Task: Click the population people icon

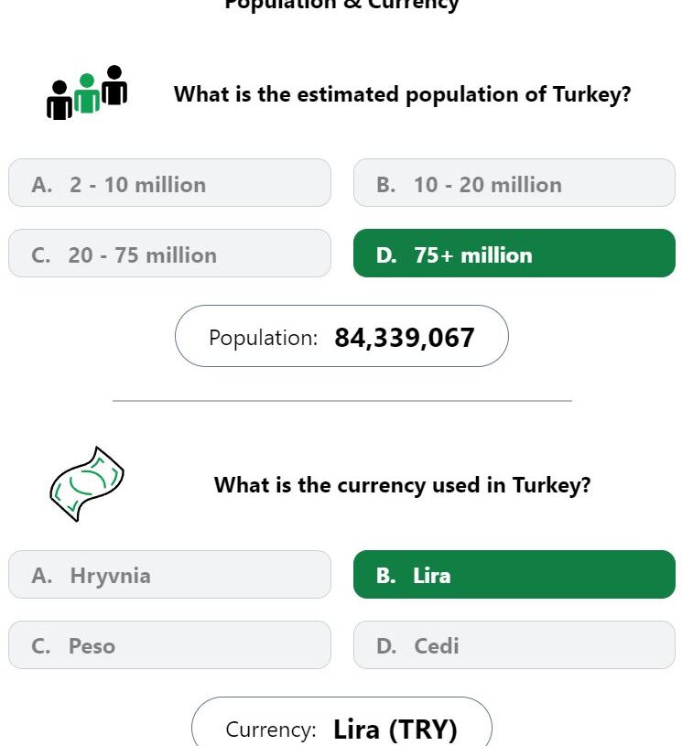Action: [x=87, y=92]
